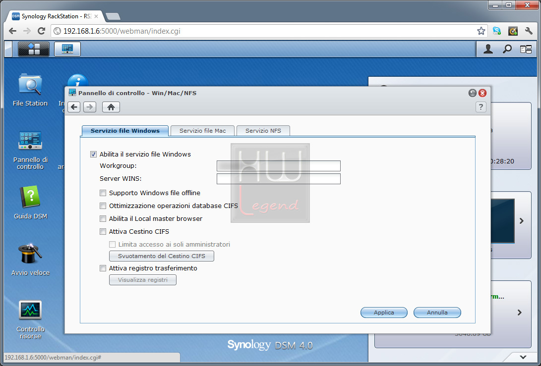Open the Chrome wrench menu

tap(529, 31)
